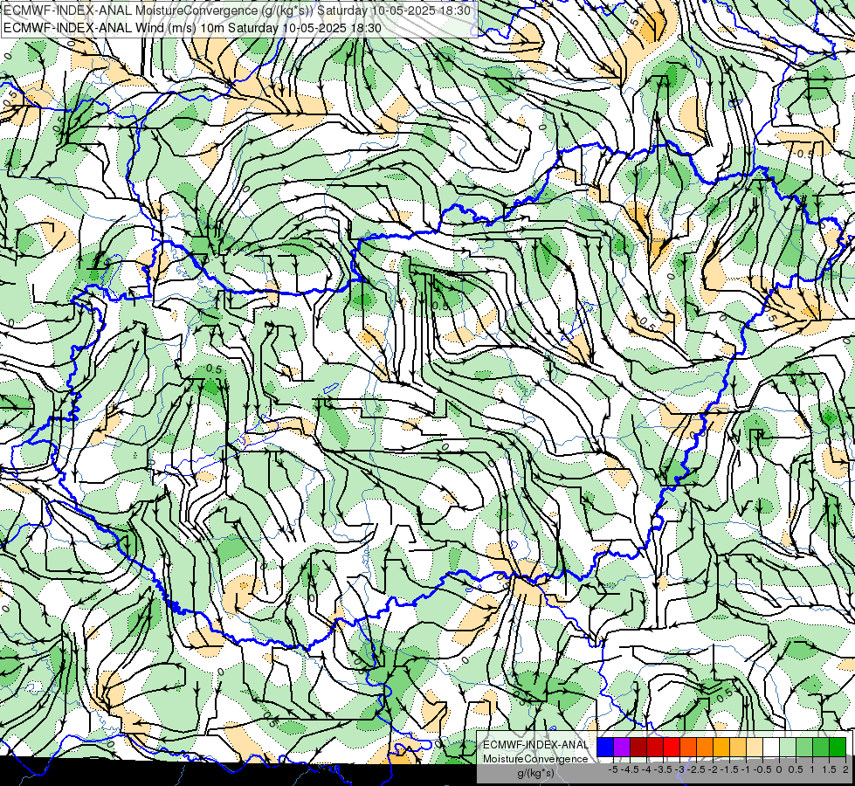Click the MoistureConvergence title line at top
This screenshot has width=855, height=786.
coord(238,10)
